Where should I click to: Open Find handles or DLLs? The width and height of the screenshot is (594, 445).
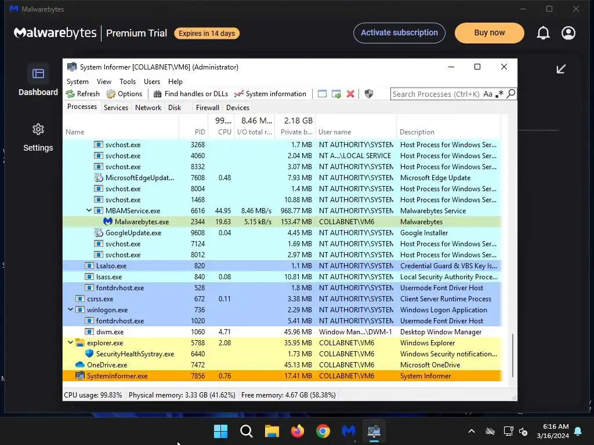click(190, 94)
